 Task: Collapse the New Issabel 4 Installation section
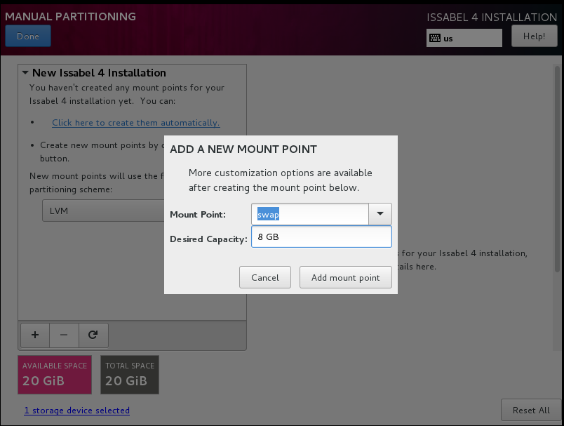click(x=25, y=73)
